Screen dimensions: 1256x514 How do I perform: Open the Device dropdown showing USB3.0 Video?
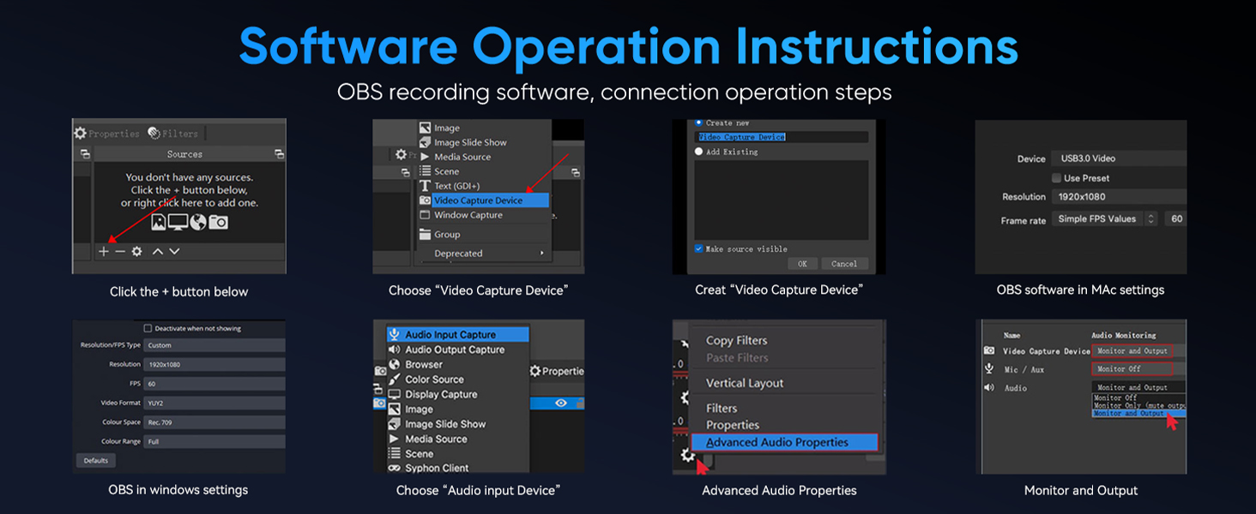point(1120,158)
